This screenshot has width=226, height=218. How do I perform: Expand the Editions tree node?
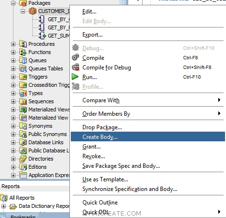click(13, 167)
